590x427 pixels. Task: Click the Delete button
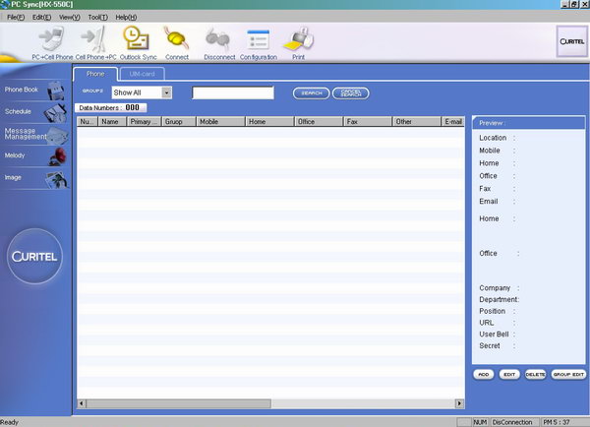(536, 374)
